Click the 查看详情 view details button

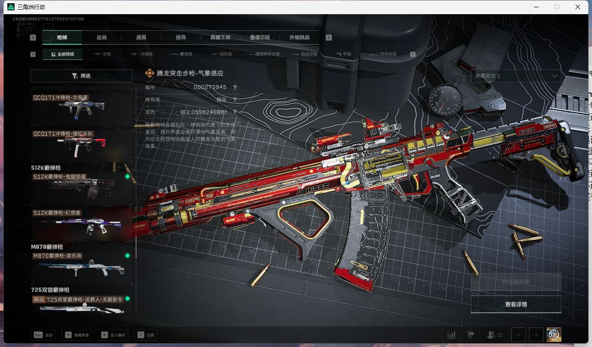[x=516, y=304]
